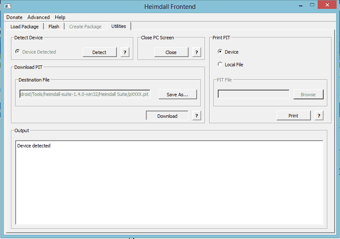The height and width of the screenshot is (239, 340).
Task: Open help for Detect Device
Action: coord(125,52)
